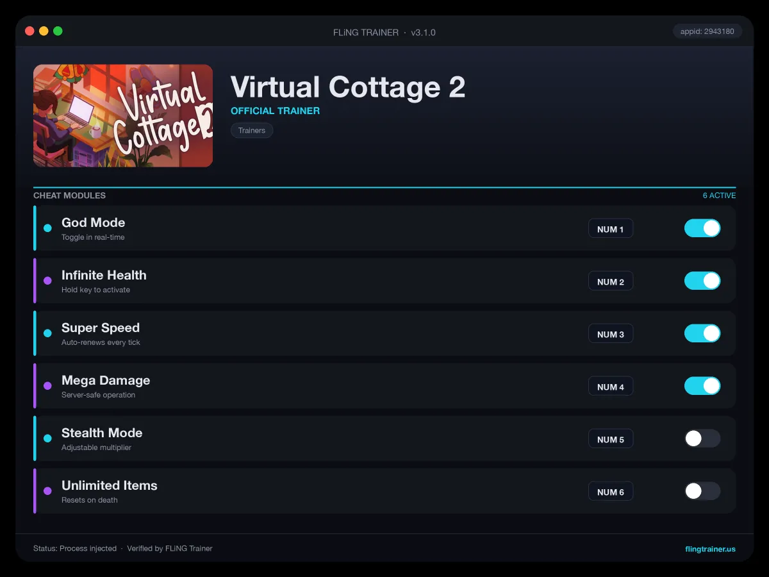Click the 'FLiNG TRAINER · v3.1.0' window title
Screen dimensions: 769x577
tap(384, 32)
